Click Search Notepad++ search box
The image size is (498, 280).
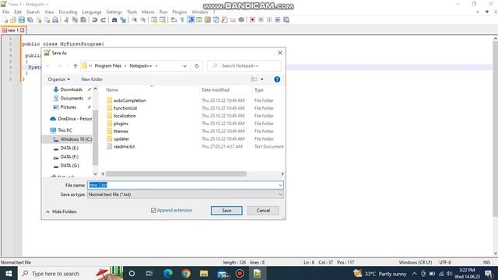(x=244, y=66)
